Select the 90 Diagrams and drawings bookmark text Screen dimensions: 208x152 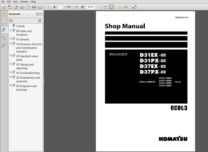coord(26,88)
